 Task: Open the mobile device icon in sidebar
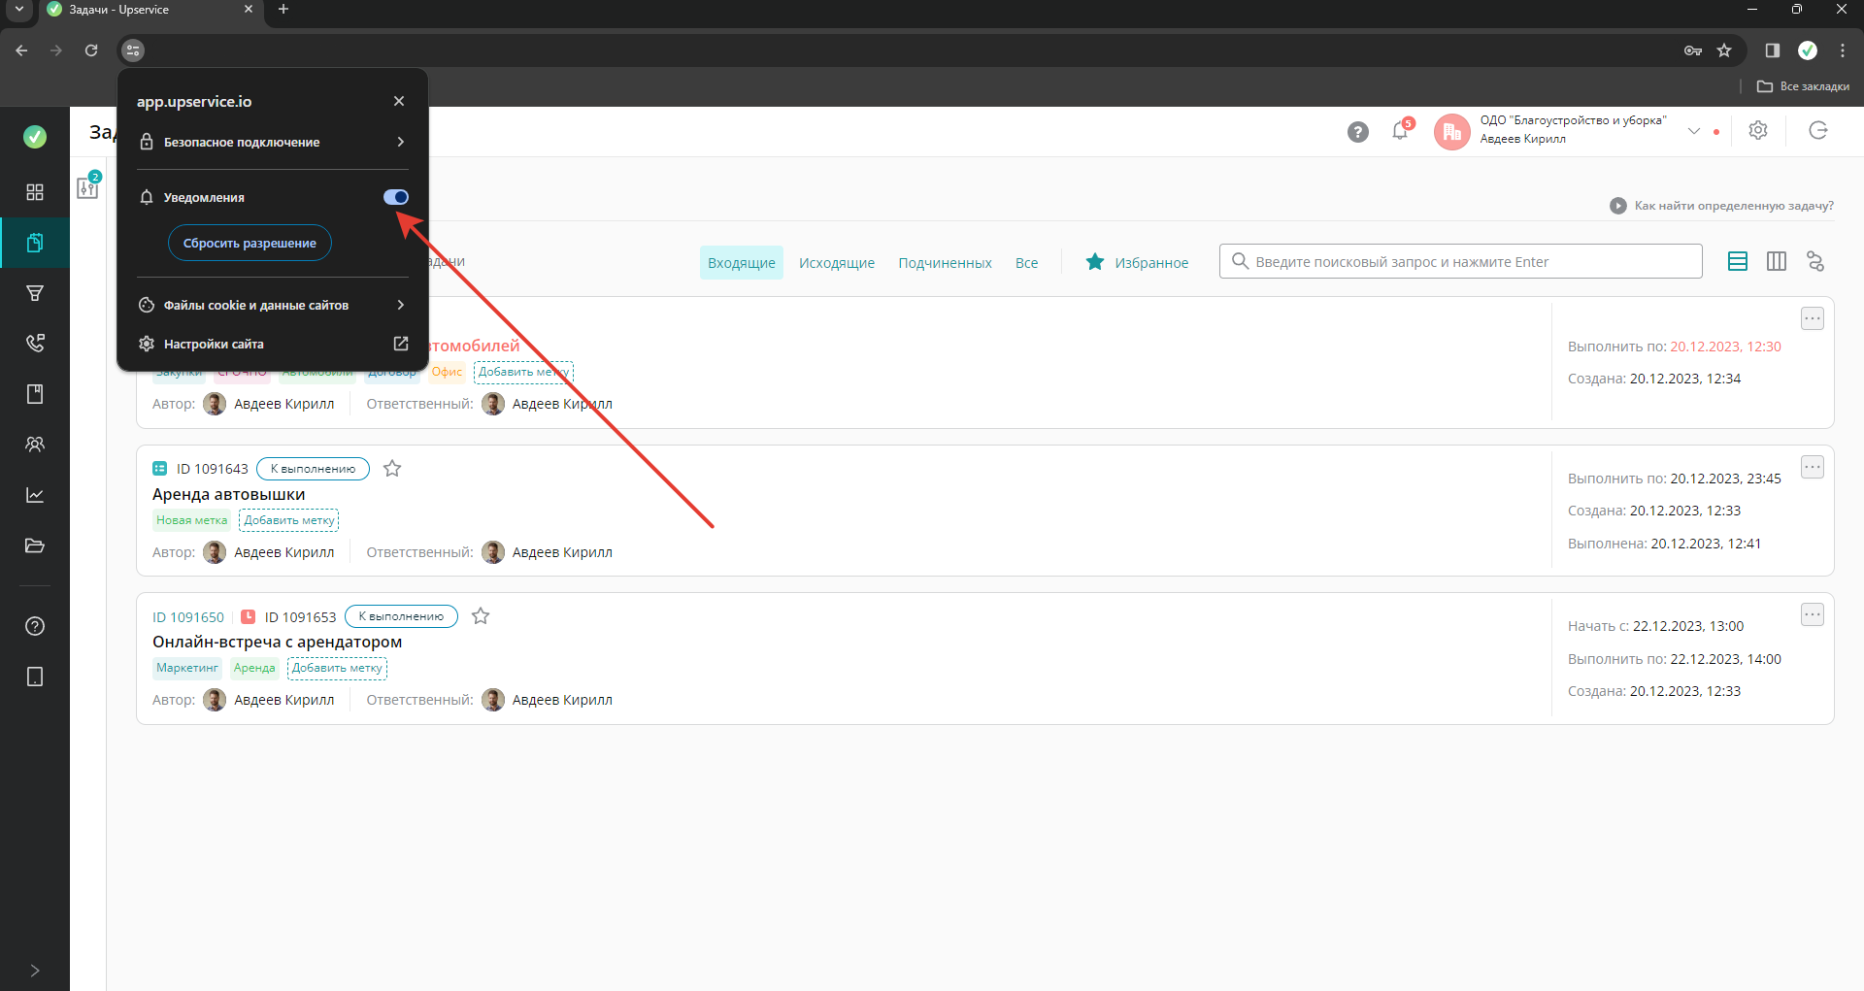(35, 677)
